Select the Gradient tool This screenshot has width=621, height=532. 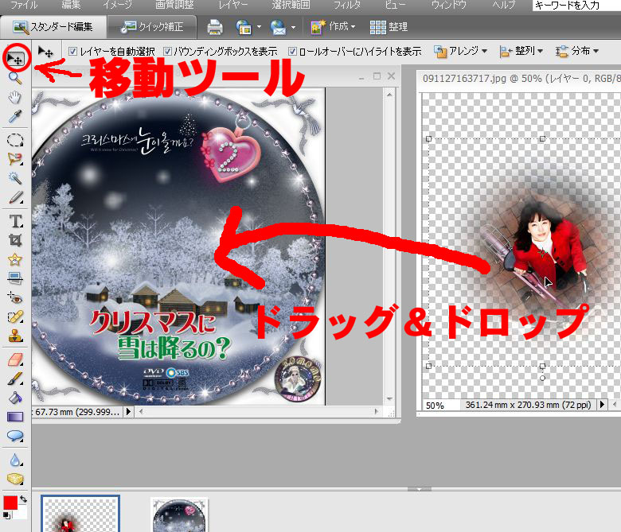[x=15, y=417]
